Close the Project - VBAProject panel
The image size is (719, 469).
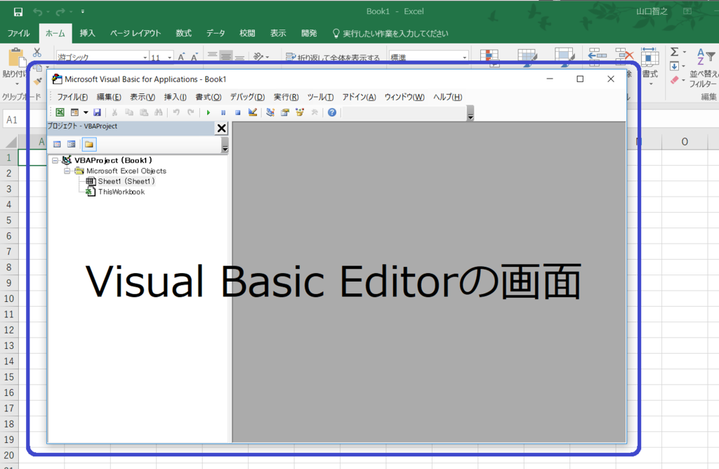(x=221, y=128)
